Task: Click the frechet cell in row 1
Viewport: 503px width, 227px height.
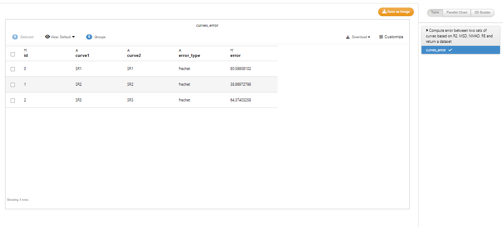Action: coord(185,84)
